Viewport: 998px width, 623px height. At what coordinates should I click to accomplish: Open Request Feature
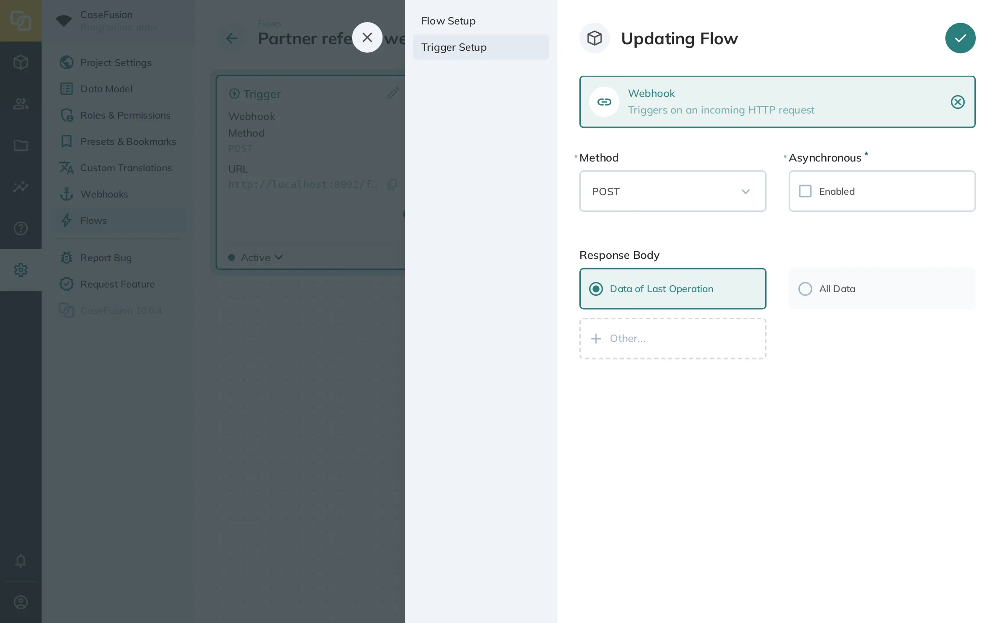(x=118, y=284)
